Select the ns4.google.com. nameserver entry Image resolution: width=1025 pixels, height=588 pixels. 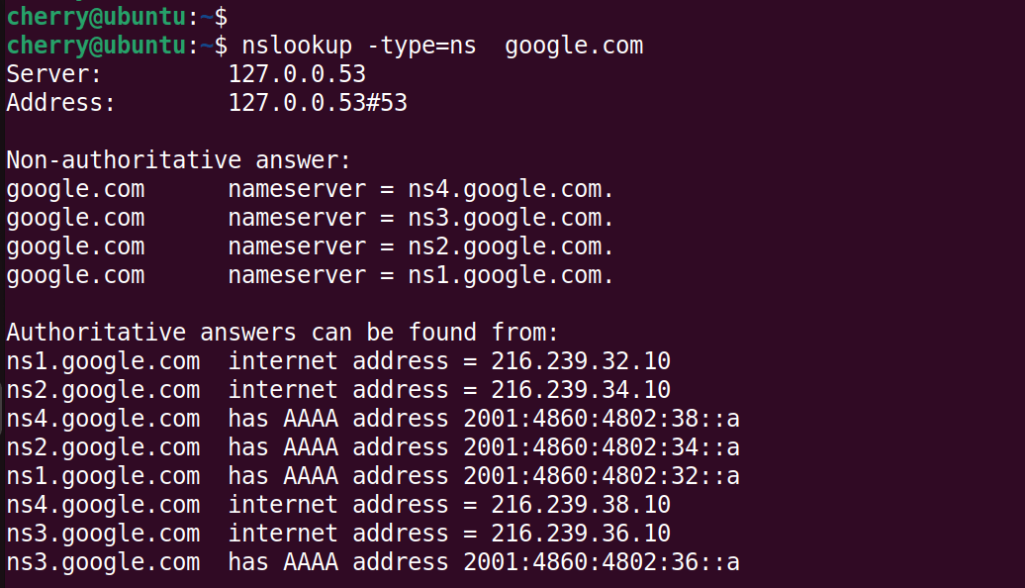(512, 189)
